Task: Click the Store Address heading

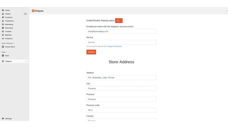Action: pos(121,62)
